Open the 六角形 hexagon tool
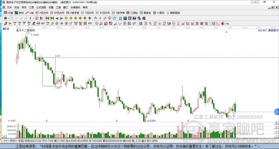Viewport: 279px width, 149px height. [x=159, y=13]
